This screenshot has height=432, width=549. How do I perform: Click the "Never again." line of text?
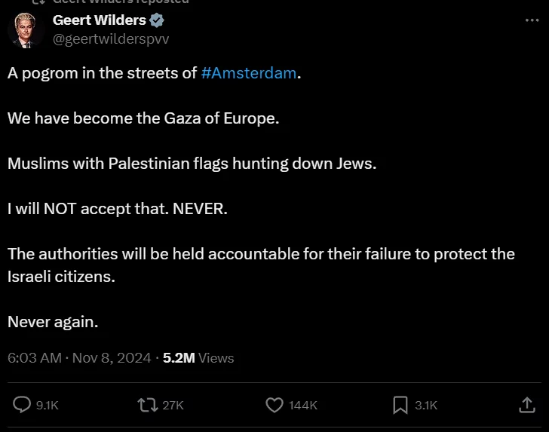point(53,321)
